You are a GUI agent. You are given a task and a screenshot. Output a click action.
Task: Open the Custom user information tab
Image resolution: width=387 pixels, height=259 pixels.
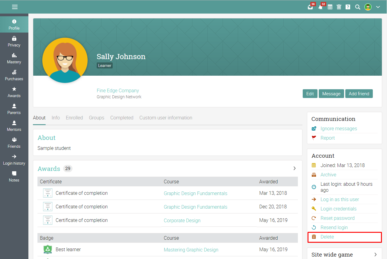click(x=166, y=118)
